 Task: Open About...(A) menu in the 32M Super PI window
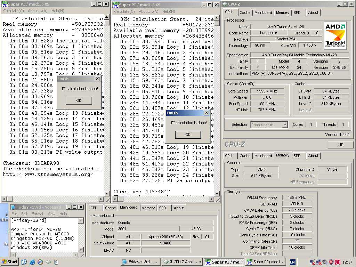[x=148, y=11]
